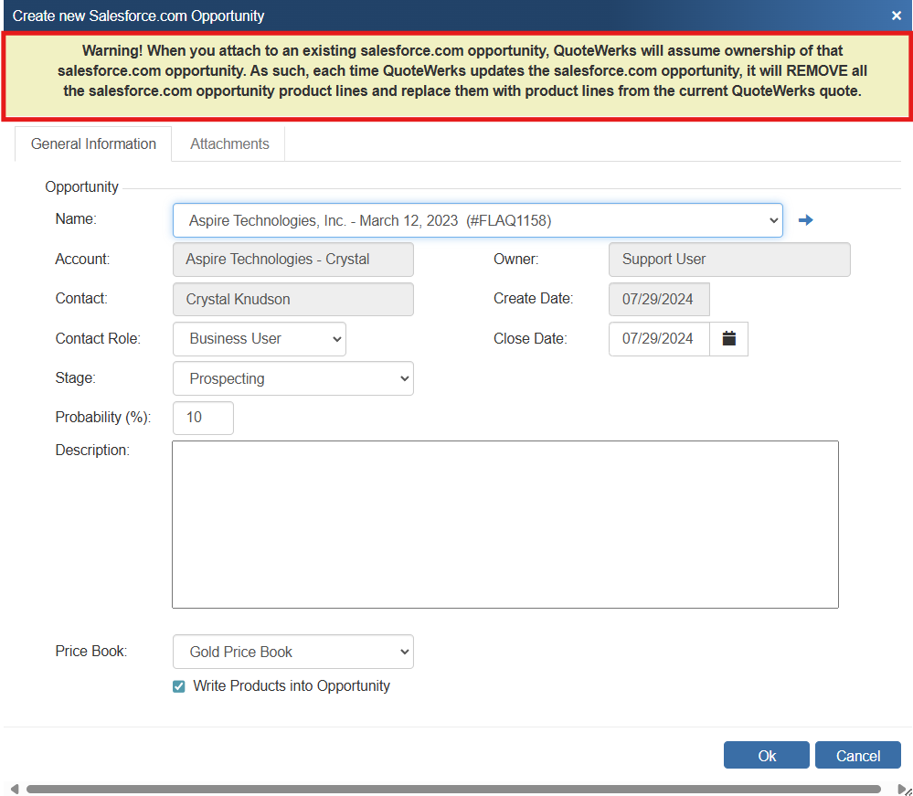This screenshot has height=796, width=913.
Task: Expand the Stage dropdown showing Prospecting
Action: click(x=292, y=378)
